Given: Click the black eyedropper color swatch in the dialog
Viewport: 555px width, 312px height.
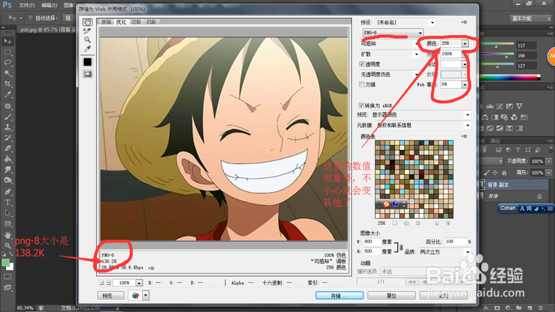Looking at the screenshot, I should pyautogui.click(x=88, y=62).
